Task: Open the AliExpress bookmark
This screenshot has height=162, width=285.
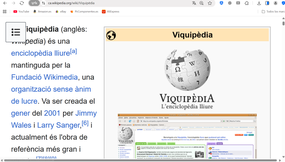Action: pyautogui.click(x=110, y=11)
